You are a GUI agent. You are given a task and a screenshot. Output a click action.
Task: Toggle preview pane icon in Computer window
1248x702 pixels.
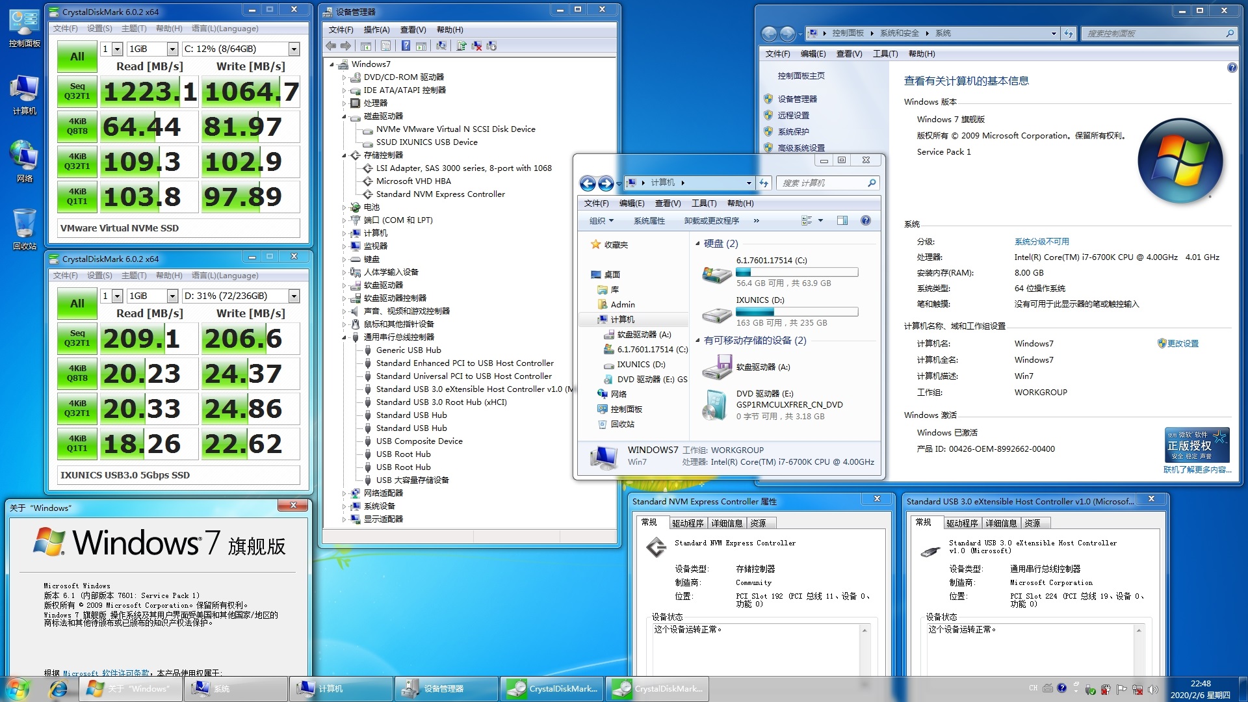pyautogui.click(x=842, y=221)
